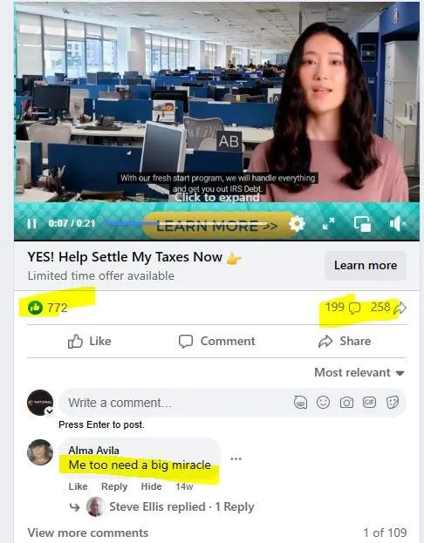The height and width of the screenshot is (543, 424).
Task: Open the emoji picker
Action: (x=323, y=403)
